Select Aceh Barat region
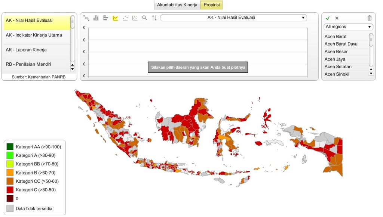This screenshot has width=383, height=217. click(346, 37)
